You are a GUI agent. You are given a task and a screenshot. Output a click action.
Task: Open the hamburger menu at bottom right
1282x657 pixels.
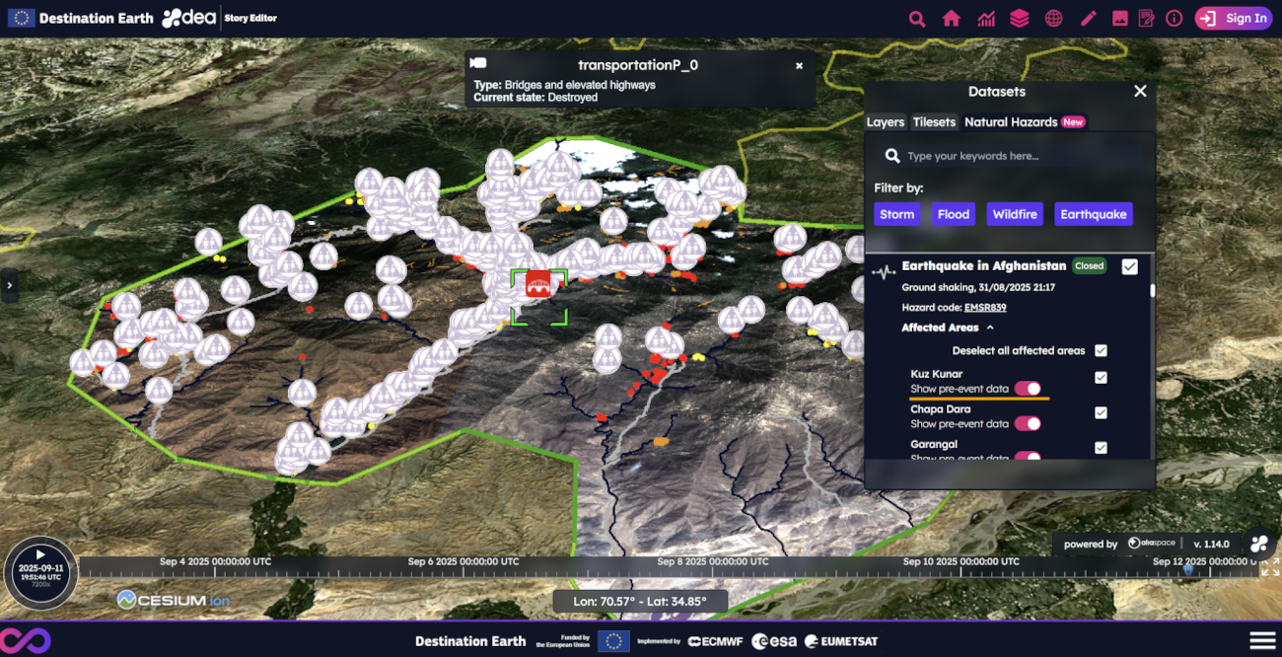click(x=1261, y=640)
